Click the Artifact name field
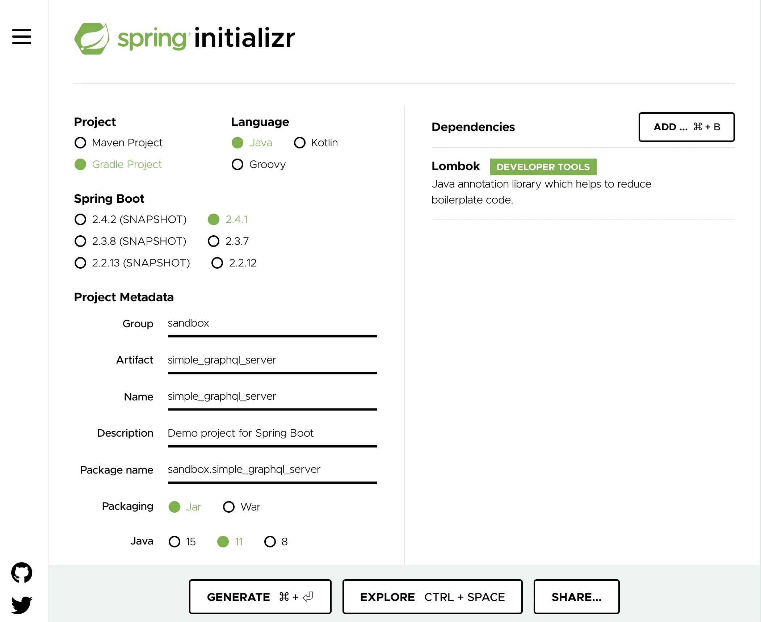Screen dimensions: 761x622 tap(272, 360)
